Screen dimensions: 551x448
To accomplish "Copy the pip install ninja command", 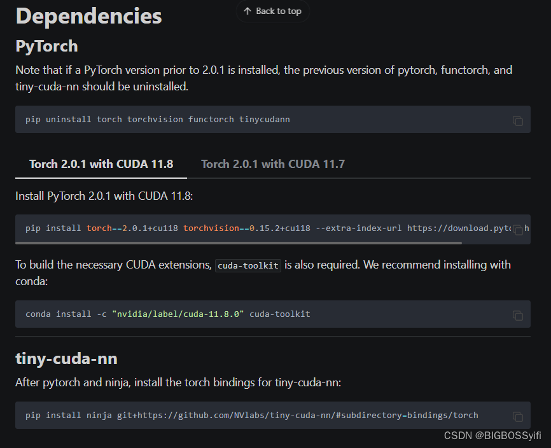I will coord(518,417).
